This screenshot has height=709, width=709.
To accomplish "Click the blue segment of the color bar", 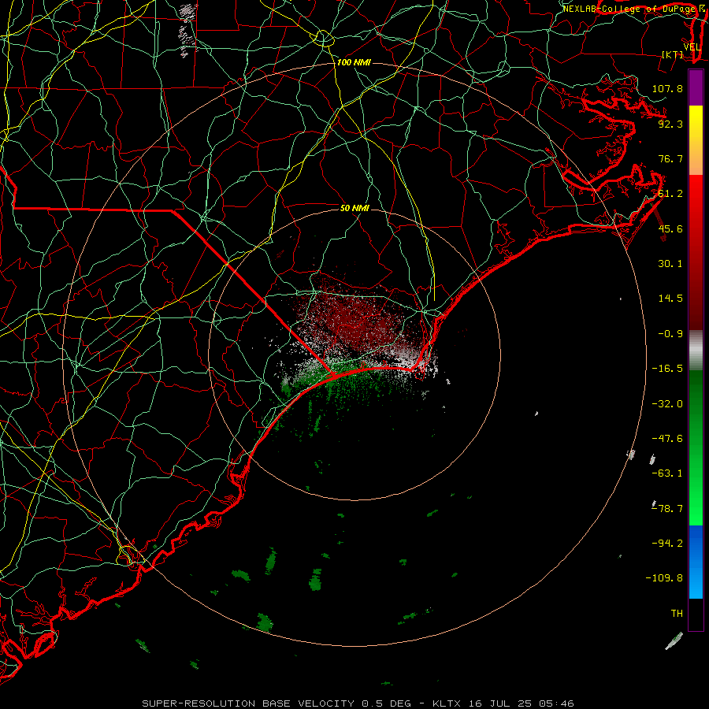I will 696,562.
